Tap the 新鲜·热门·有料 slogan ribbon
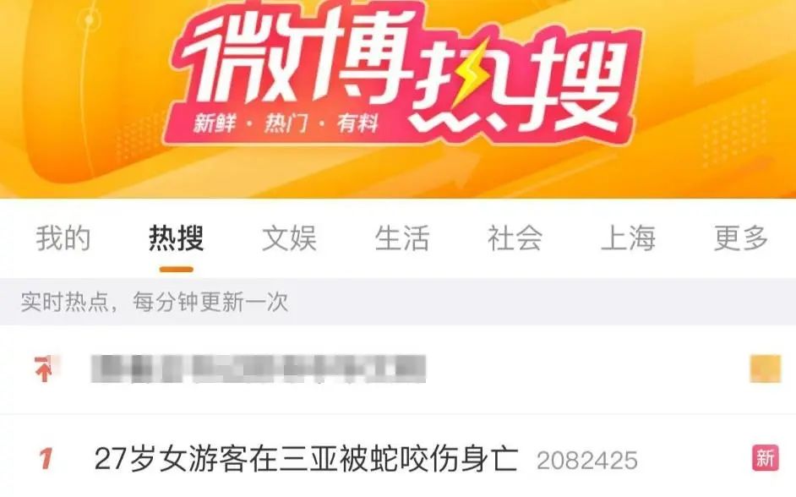796x497 pixels. pos(286,123)
